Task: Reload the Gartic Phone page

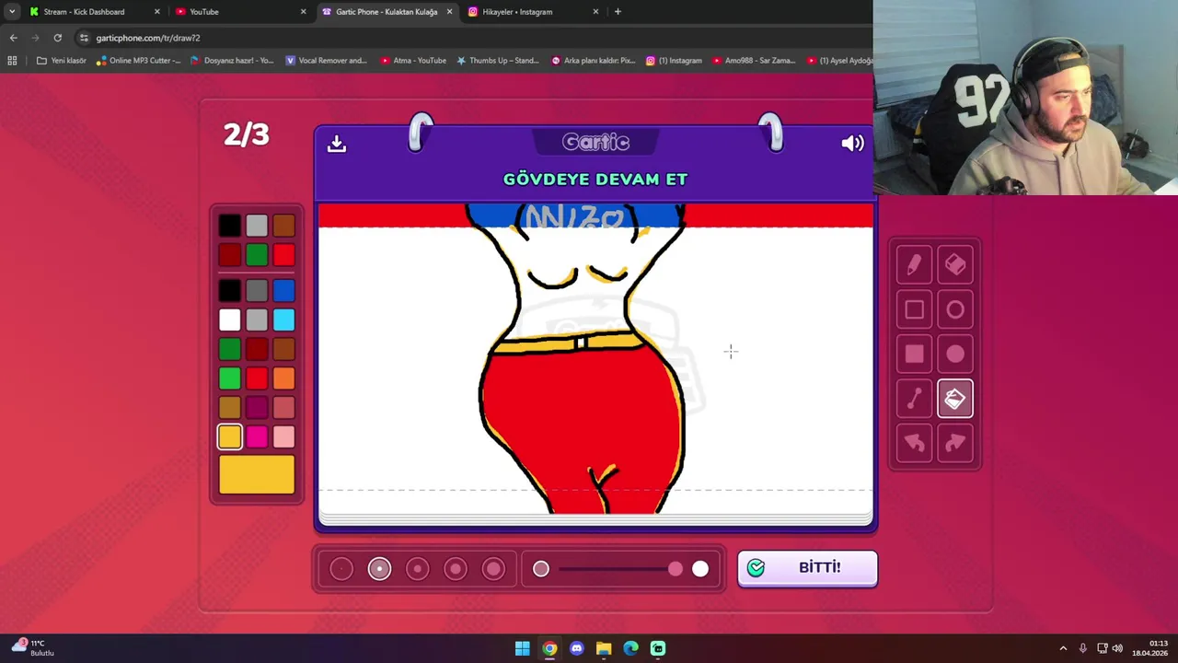Action: (57, 38)
